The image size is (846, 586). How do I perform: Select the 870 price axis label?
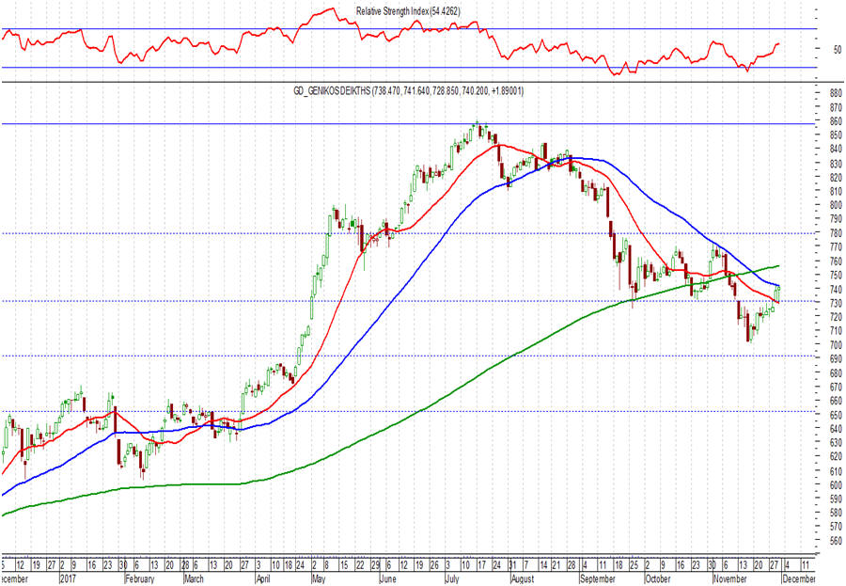point(836,107)
